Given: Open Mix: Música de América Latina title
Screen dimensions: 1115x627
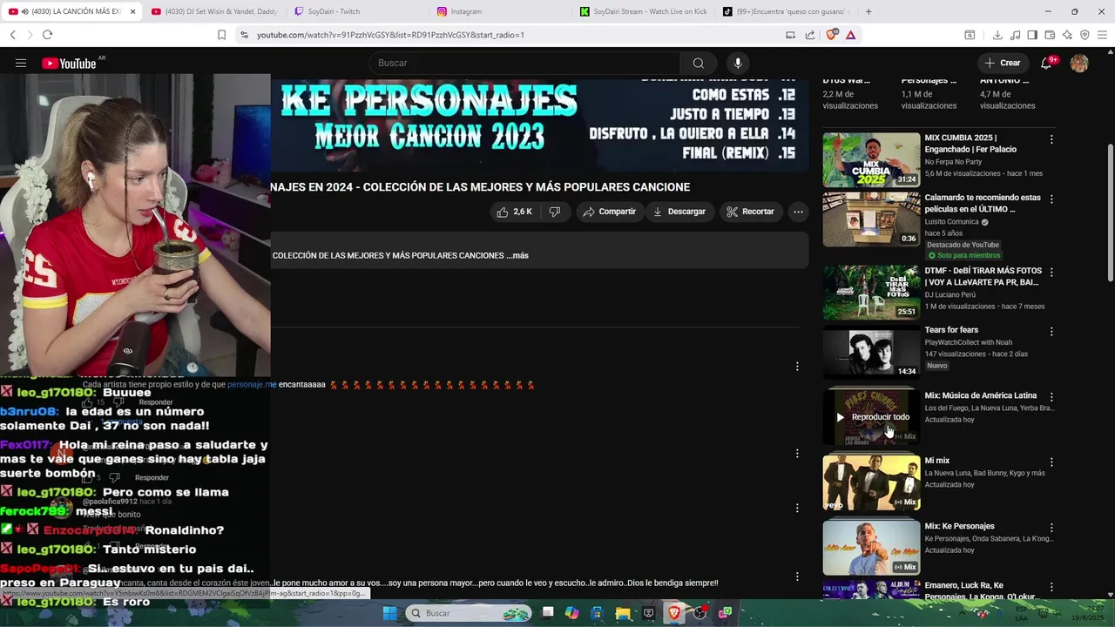Looking at the screenshot, I should (x=981, y=395).
